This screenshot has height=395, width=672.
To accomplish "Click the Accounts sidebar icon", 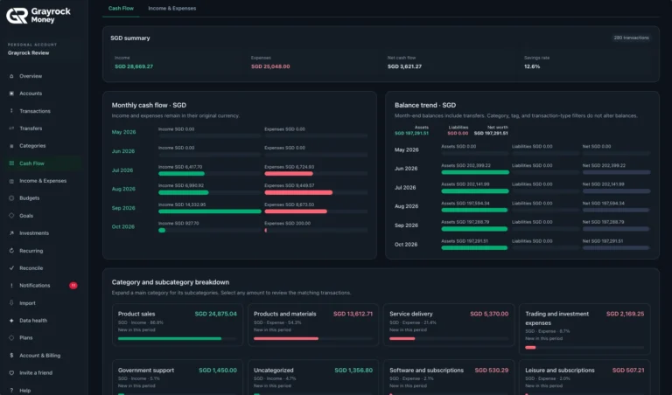I will [x=11, y=94].
